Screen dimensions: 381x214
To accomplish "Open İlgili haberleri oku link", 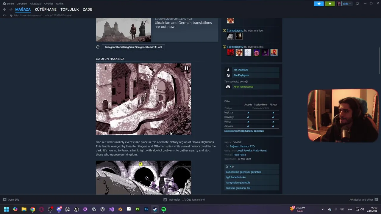I will (252, 177).
